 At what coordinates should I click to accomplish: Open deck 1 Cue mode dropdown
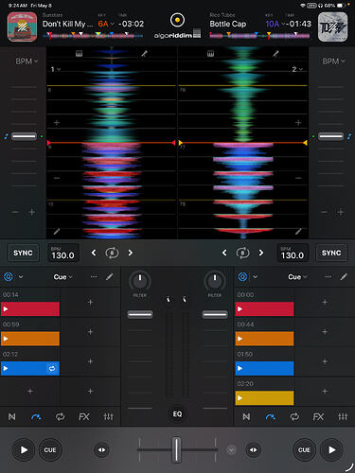[62, 277]
